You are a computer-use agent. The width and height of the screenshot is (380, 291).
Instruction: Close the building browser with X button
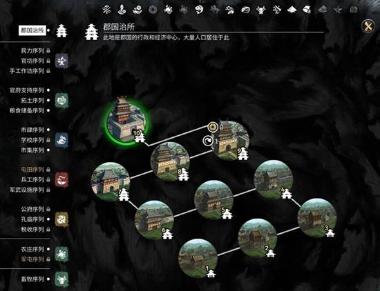(x=368, y=26)
